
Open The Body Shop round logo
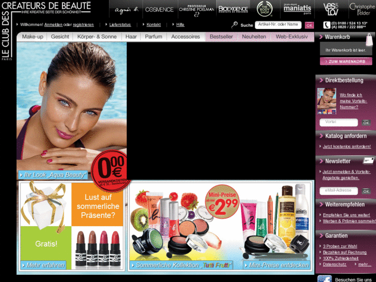pyautogui.click(x=264, y=9)
